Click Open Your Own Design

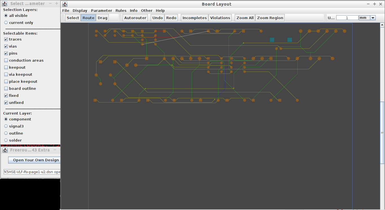[x=35, y=160]
